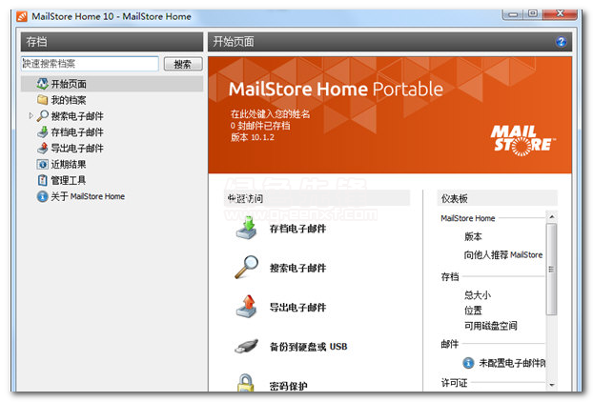Click the dashboard vertical scrollbar thumb
The image size is (593, 402).
(x=551, y=269)
